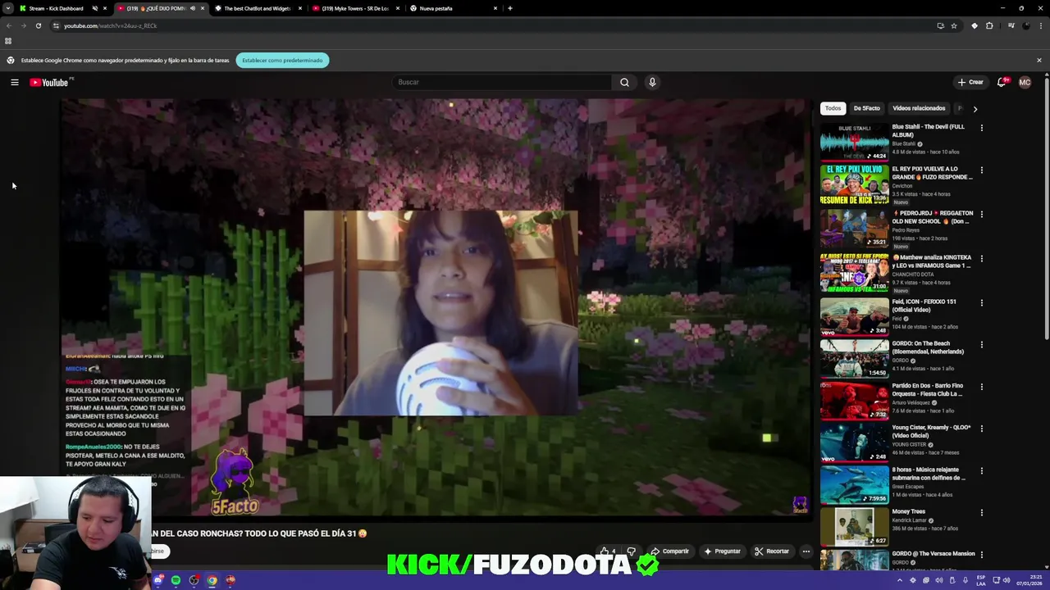Switch to The best ChatBot and Widgets tab
Image resolution: width=1050 pixels, height=590 pixels.
[257, 8]
